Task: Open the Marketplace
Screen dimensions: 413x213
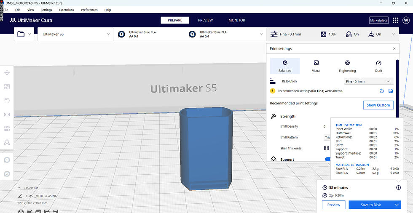Action: click(x=379, y=20)
